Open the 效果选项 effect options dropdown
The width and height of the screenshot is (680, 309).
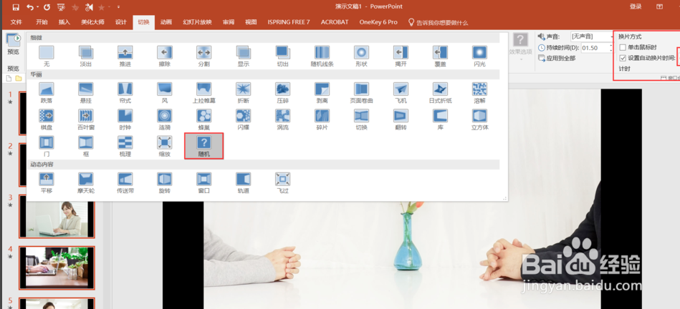point(520,46)
